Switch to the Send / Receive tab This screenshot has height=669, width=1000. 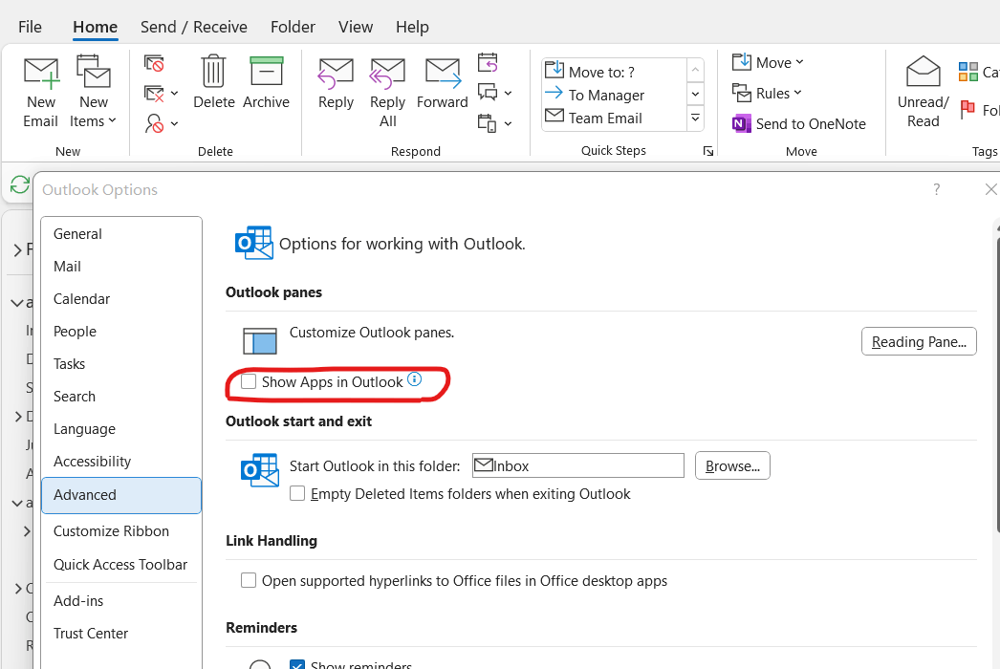(194, 27)
